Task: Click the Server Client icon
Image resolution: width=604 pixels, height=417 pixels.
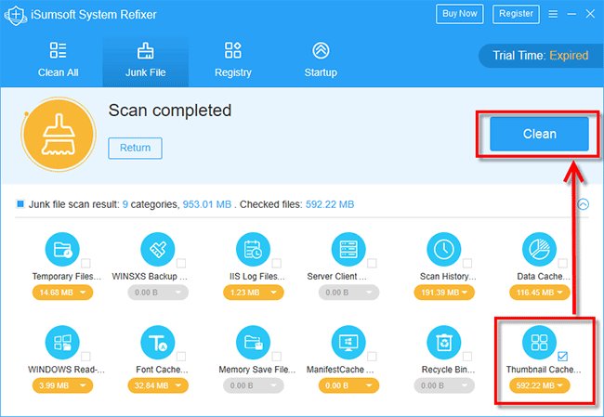Action: tap(348, 250)
